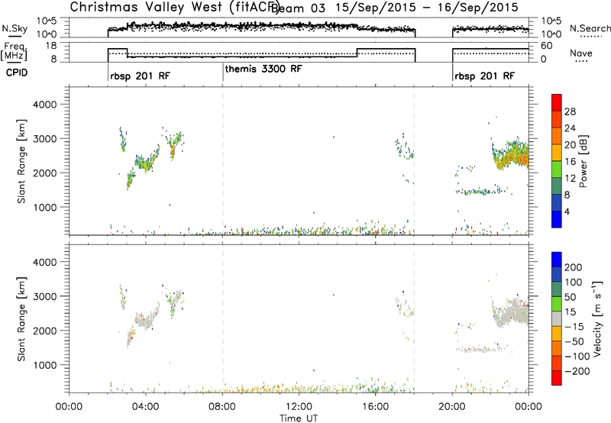Viewport: 611px width, 423px height.
Task: Click the 'N.Sky' label
Action: [15, 28]
